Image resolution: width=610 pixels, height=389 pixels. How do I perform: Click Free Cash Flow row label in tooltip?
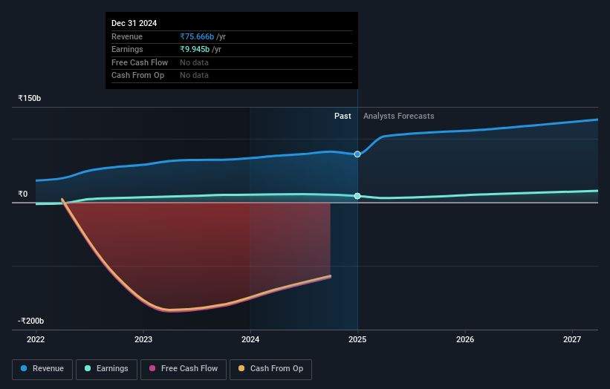point(140,62)
